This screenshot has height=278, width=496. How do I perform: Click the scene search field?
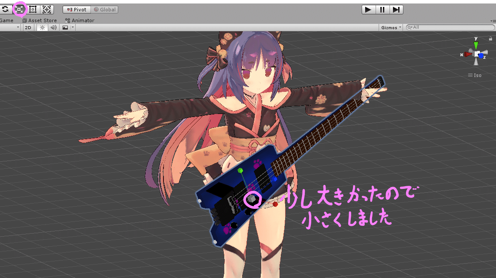[450, 27]
